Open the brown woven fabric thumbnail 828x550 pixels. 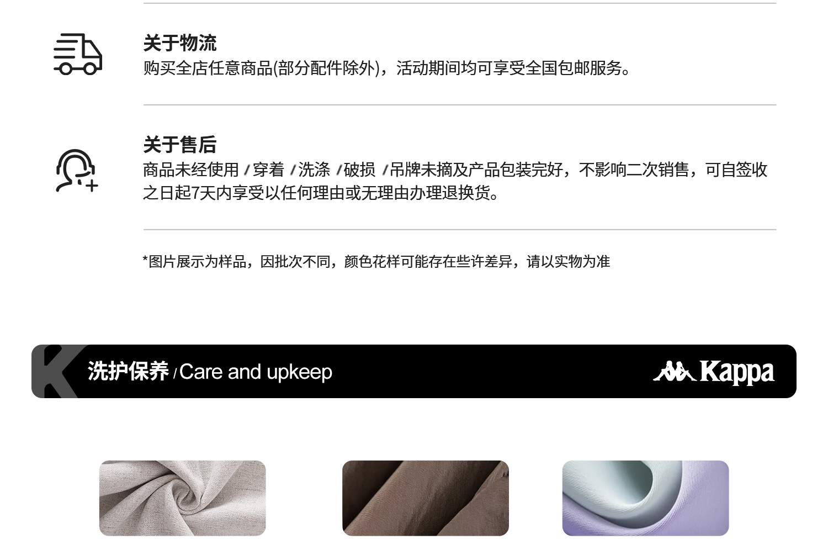pos(426,498)
